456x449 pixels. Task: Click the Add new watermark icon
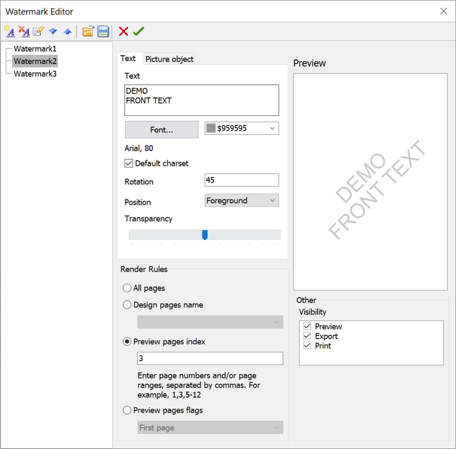(x=9, y=31)
